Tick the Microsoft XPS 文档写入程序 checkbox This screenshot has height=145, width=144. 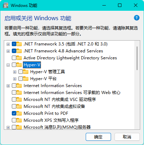coord(14,120)
